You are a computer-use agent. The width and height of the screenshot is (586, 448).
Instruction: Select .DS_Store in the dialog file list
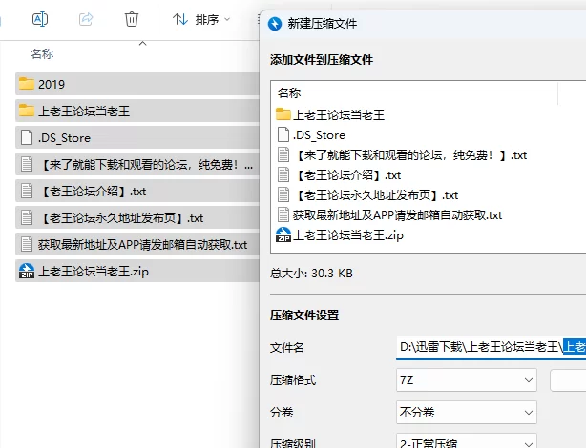[x=310, y=134]
